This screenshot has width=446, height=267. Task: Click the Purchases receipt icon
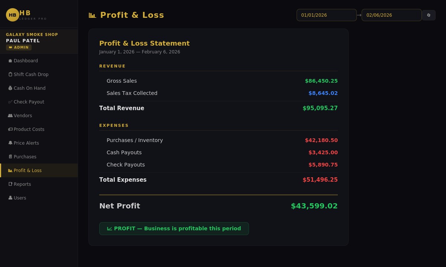10,156
